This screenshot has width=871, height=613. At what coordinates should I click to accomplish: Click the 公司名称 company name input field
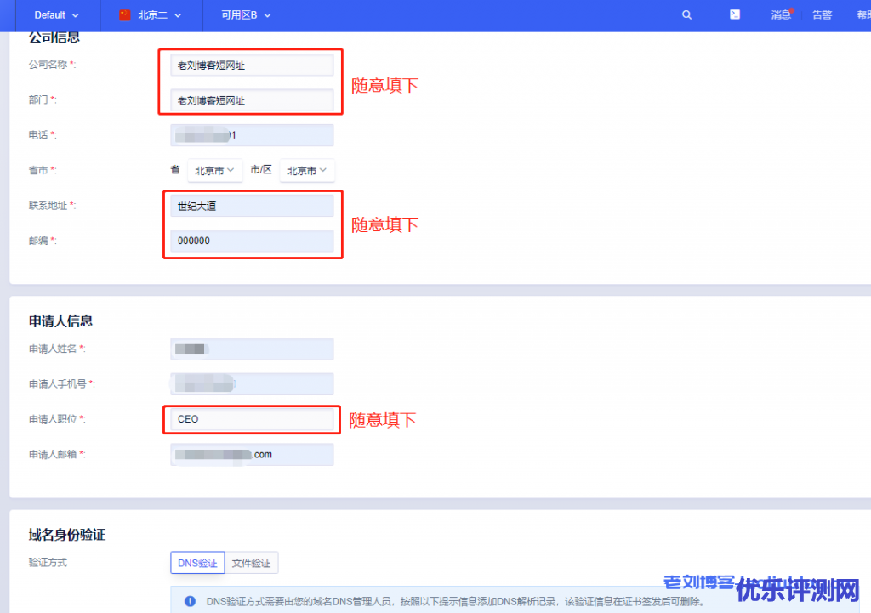point(252,65)
